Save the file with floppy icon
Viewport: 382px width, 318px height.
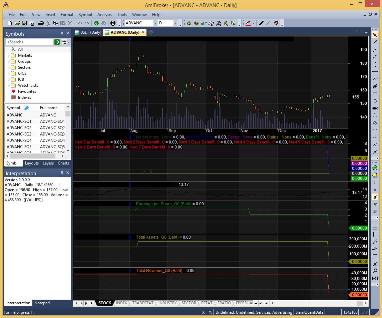(24, 23)
